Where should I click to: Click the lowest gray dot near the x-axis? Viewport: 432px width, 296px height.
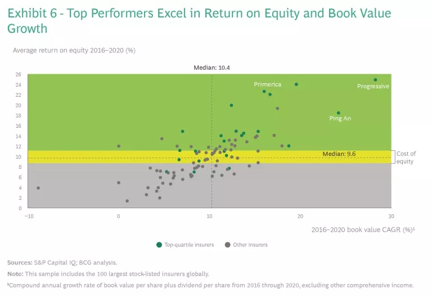(x=127, y=201)
